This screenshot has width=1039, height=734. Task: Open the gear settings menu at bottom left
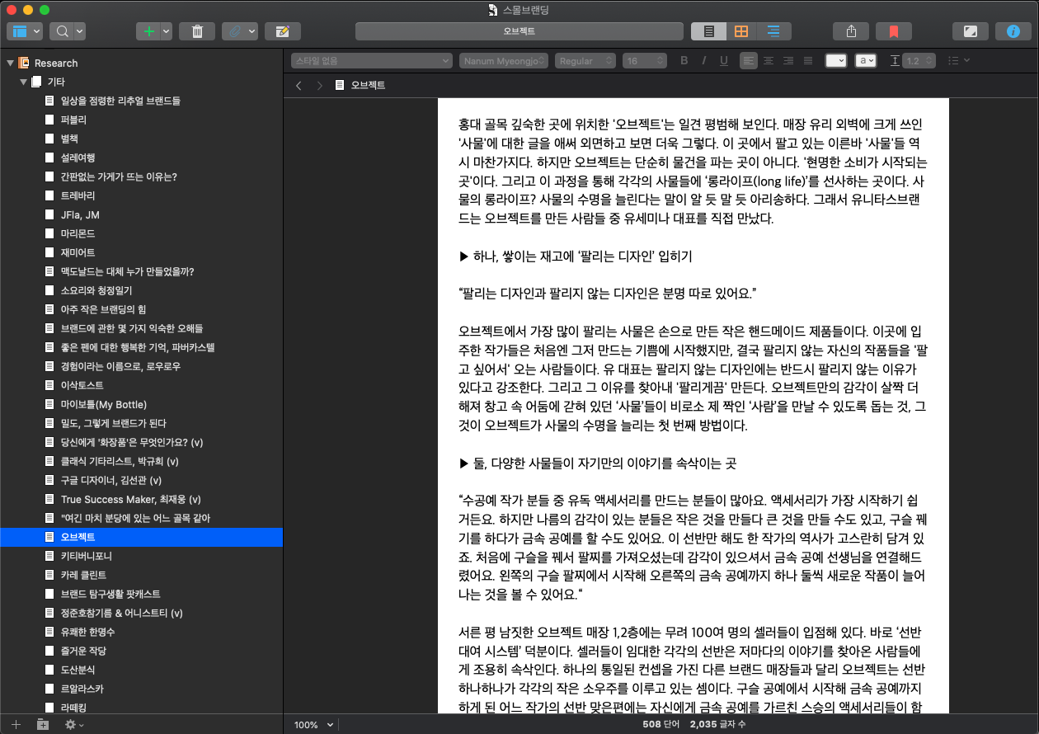point(71,724)
